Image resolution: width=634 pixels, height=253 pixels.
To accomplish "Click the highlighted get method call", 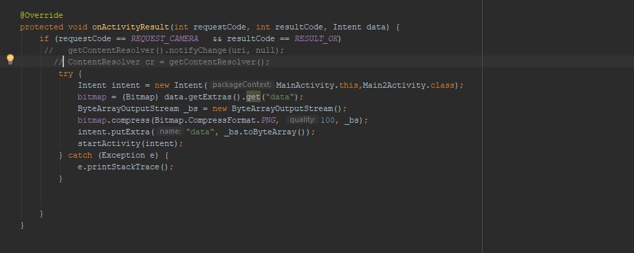I will tap(253, 97).
